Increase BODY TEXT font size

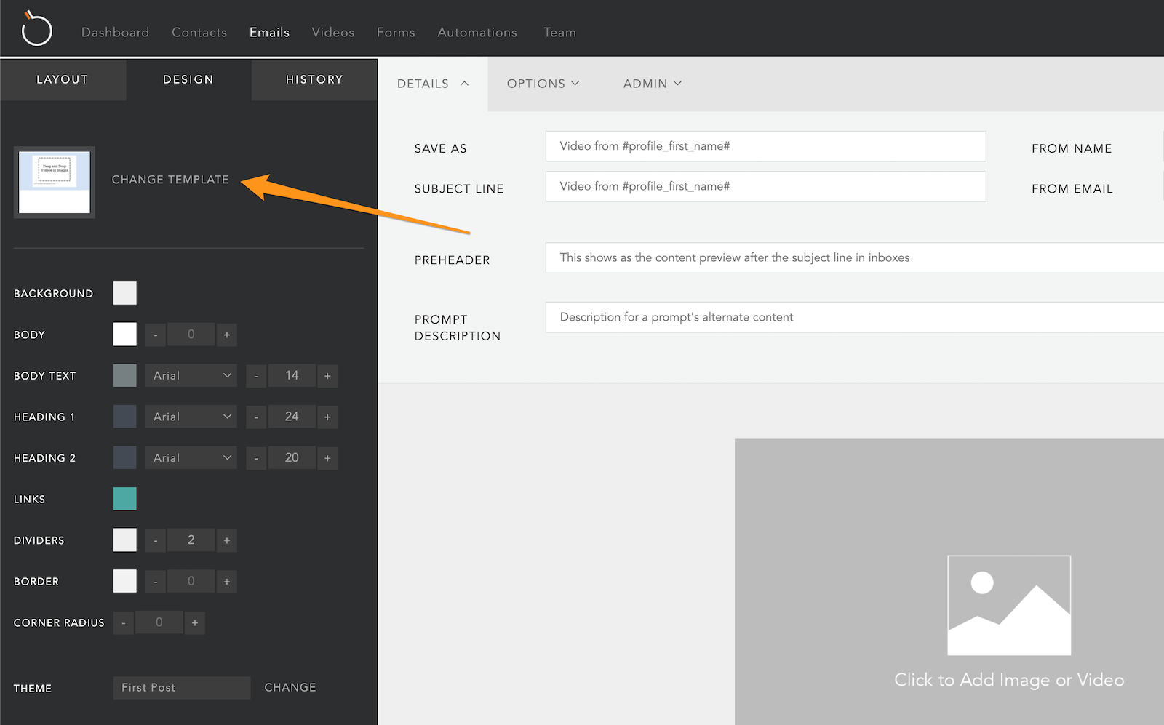[x=327, y=375]
